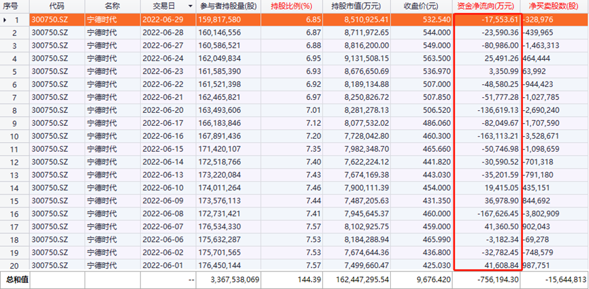Click date cell 2022-06-01
The height and width of the screenshot is (289, 589).
click(x=162, y=265)
